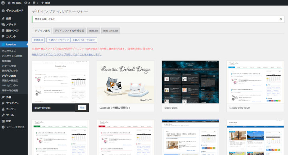The height and width of the screenshot is (155, 288).
Task: Open 子テーマの編集 submenu item
Action: click(x=10, y=90)
